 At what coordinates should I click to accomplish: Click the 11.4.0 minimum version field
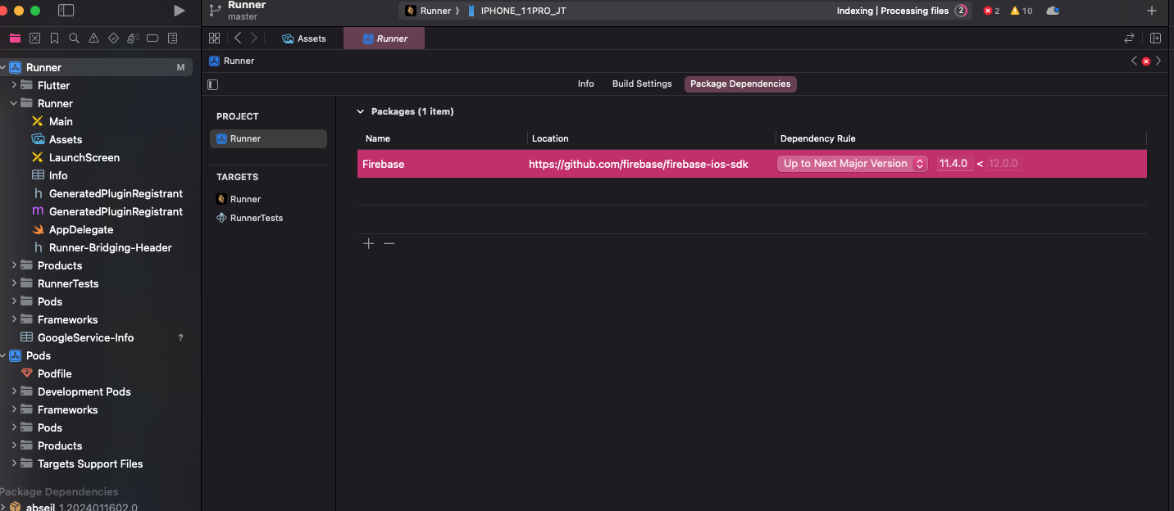[954, 164]
